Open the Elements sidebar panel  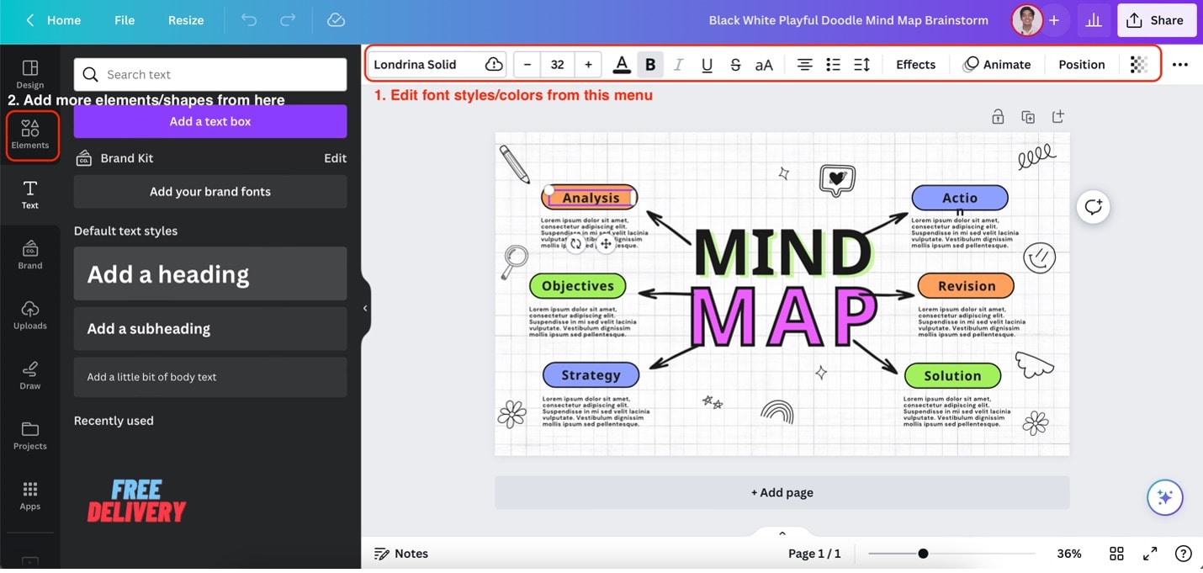[x=30, y=135]
